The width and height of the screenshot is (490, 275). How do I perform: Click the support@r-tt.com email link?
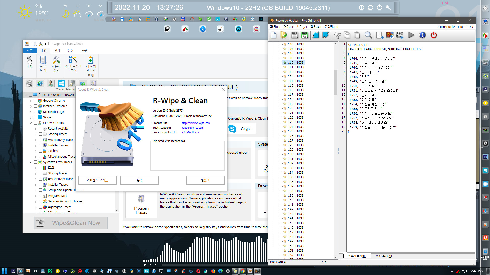pyautogui.click(x=192, y=128)
